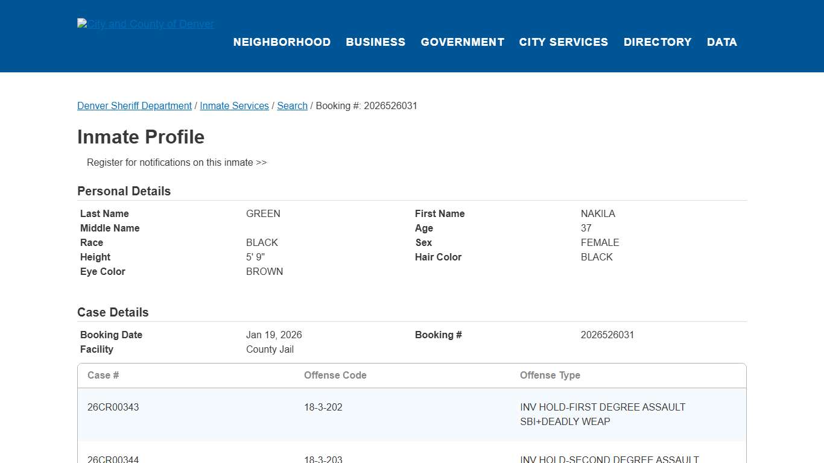
Task: Select case number 26CR00343
Action: pos(113,407)
